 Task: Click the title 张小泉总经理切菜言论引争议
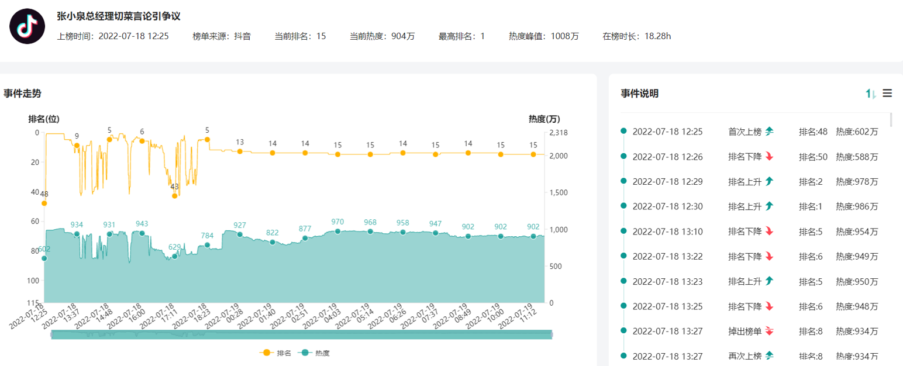(x=118, y=16)
